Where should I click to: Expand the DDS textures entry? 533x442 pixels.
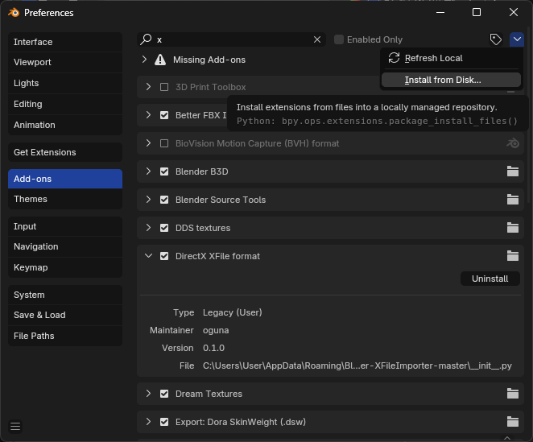[x=148, y=228]
